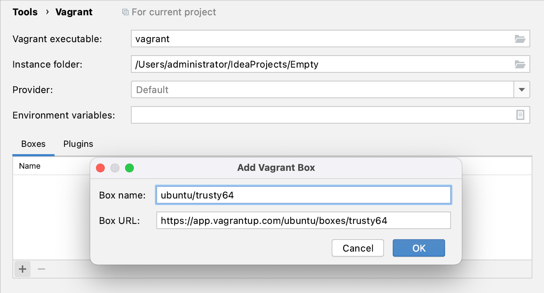Click the Name column header
Screen dimensions: 544x293
coord(29,166)
